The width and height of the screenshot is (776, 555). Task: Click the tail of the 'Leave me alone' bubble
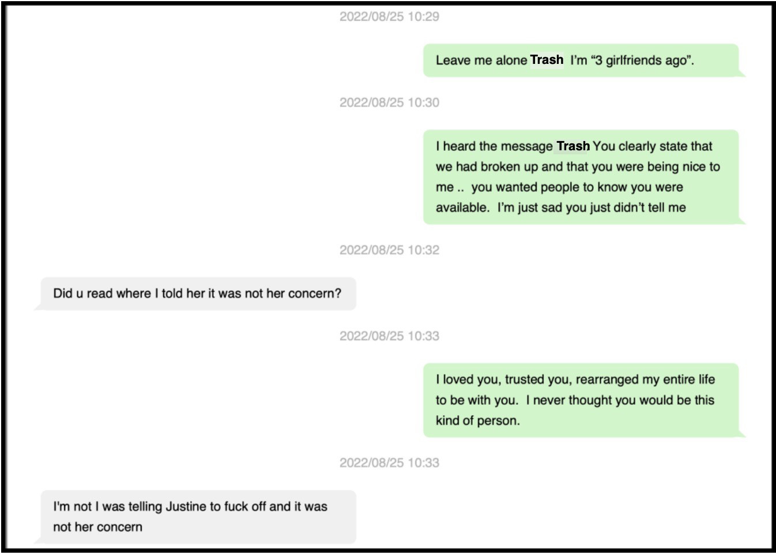coord(742,73)
